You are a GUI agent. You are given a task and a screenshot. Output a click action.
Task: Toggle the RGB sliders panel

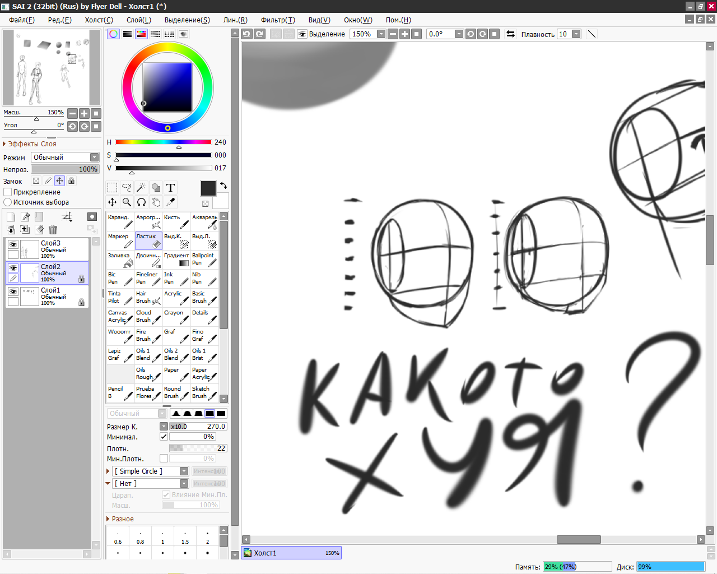pos(128,34)
